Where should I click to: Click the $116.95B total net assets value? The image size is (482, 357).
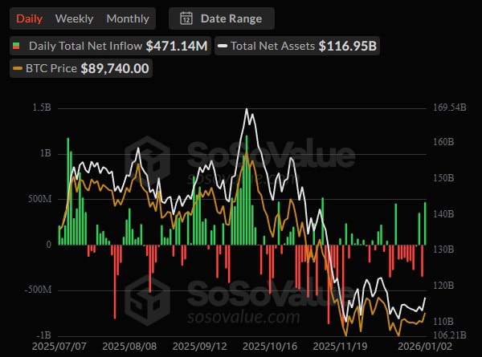point(347,46)
